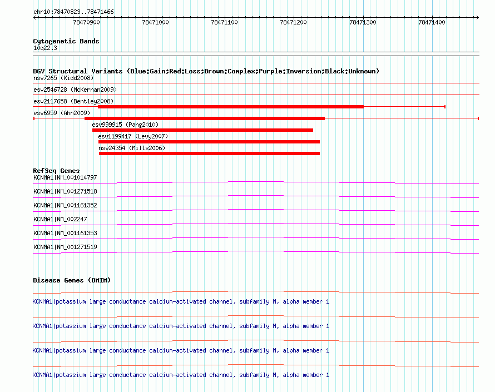Click ruler position label 78471100

click(225, 22)
